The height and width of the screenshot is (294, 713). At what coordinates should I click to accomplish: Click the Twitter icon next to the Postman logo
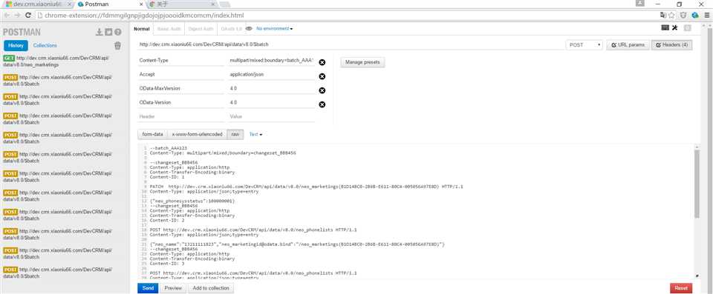tap(108, 32)
